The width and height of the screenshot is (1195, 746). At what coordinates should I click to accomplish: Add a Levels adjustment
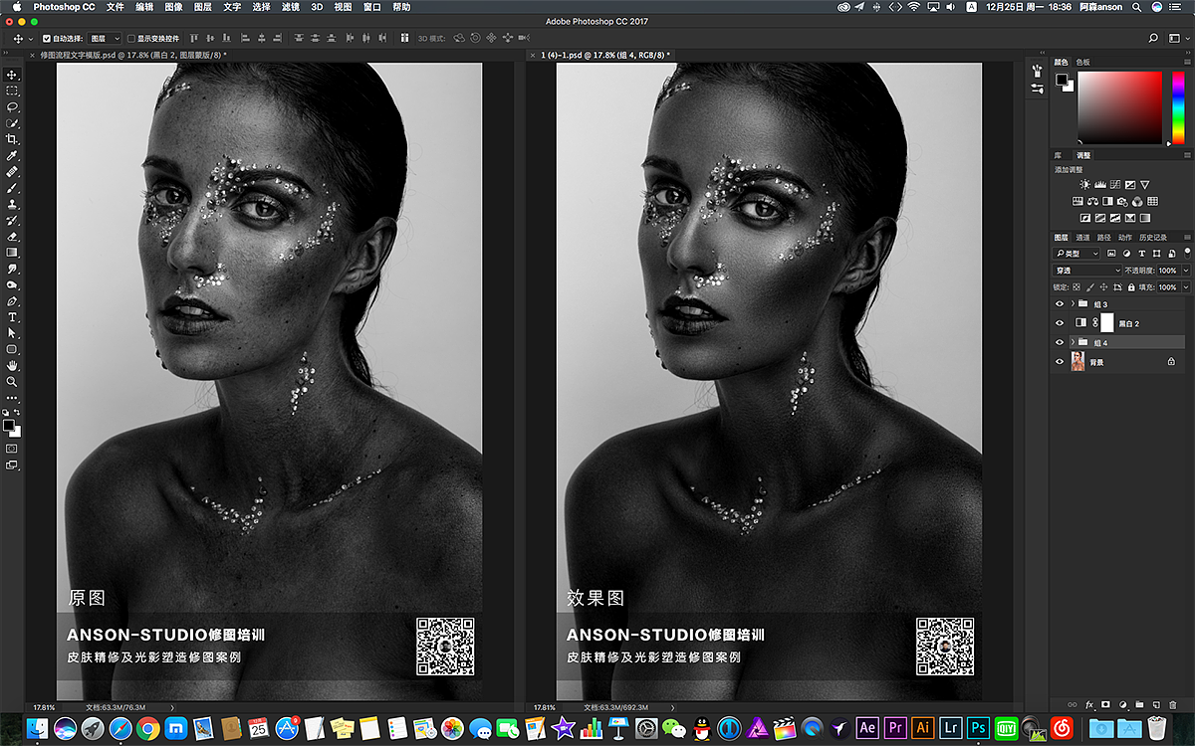[1100, 184]
